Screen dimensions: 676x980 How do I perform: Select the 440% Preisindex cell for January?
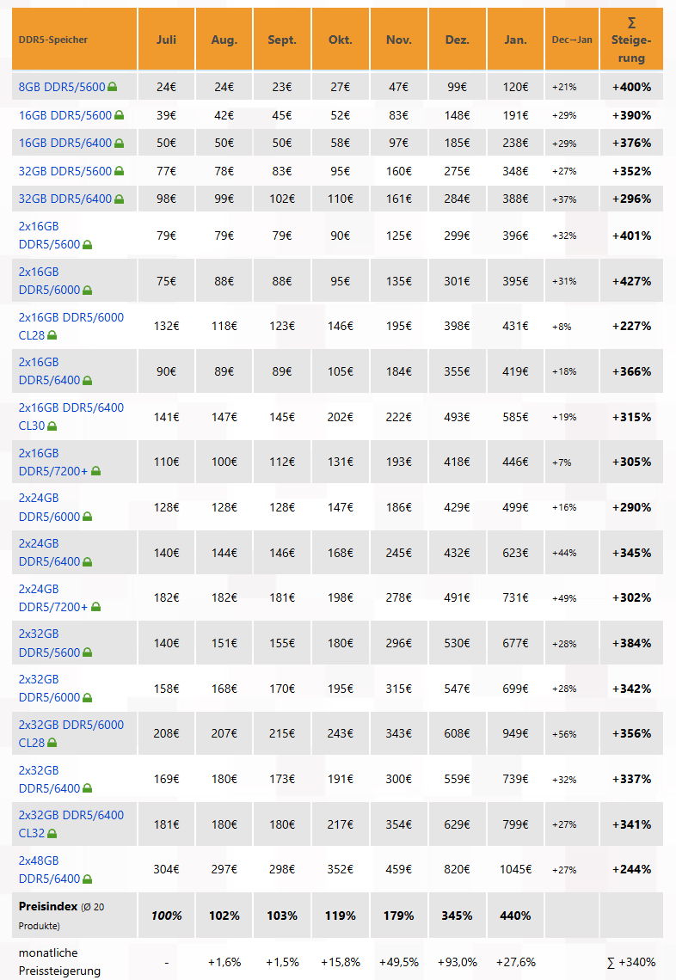point(515,916)
